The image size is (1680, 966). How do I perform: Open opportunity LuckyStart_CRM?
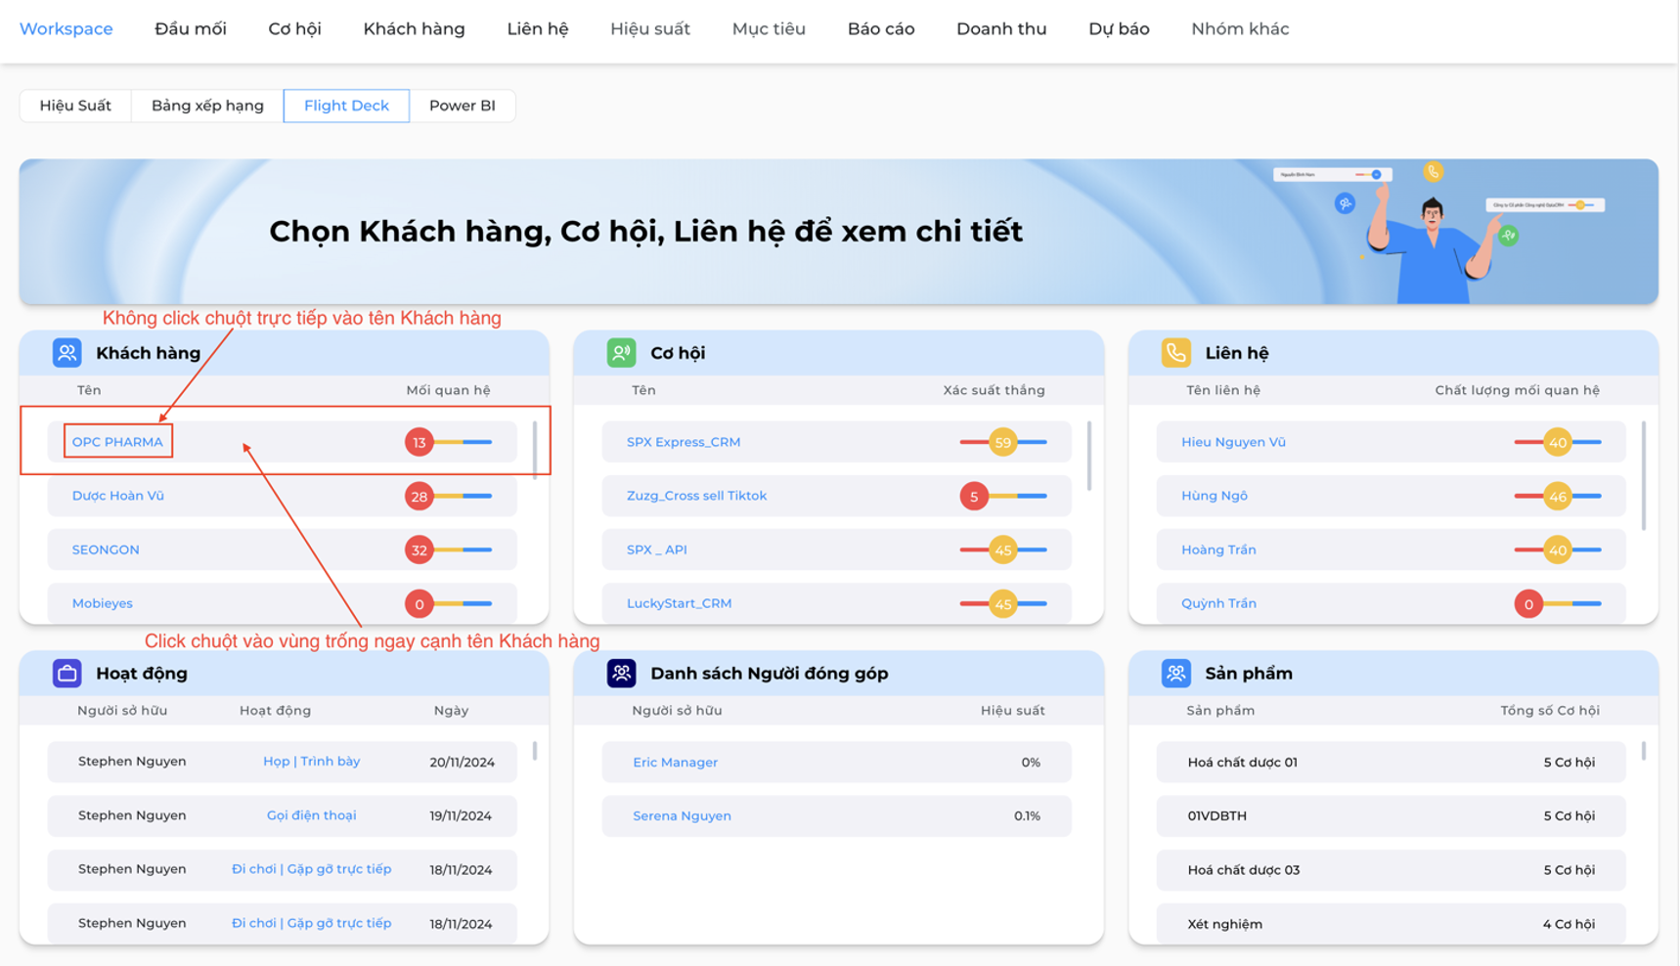679,603
